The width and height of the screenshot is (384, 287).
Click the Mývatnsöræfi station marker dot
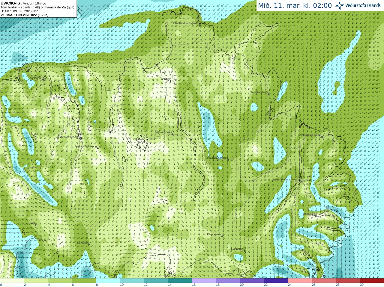click(172, 134)
